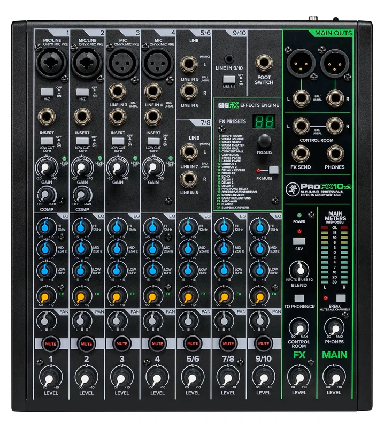384x428 pixels.
Task: Click the channel 5/6 HI 12kHz EQ knob
Action: [x=188, y=227]
